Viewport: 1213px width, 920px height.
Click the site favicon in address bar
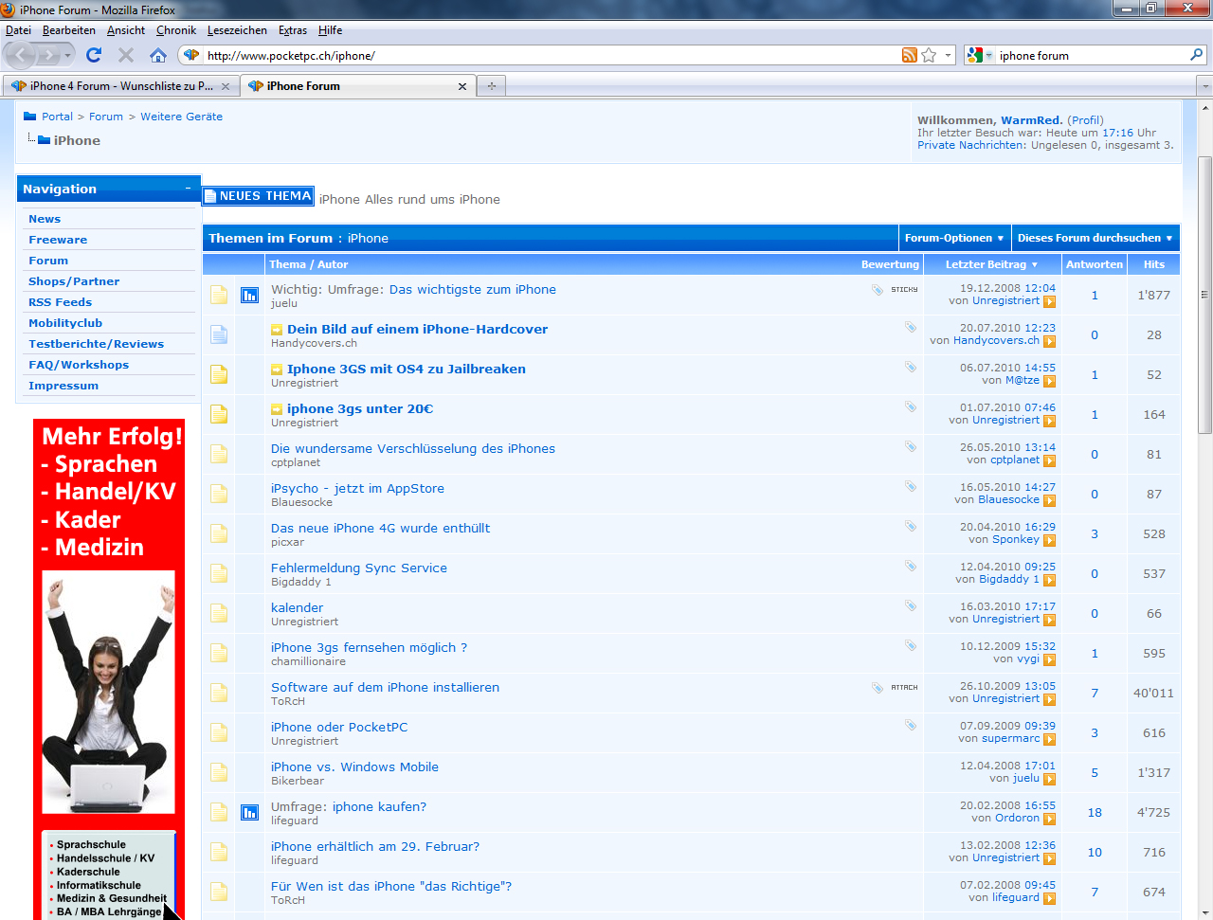(191, 55)
